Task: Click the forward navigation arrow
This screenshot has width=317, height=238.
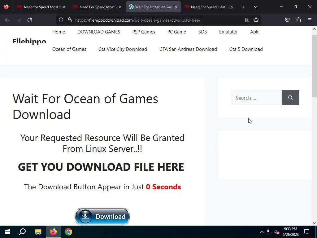Action: point(19,20)
